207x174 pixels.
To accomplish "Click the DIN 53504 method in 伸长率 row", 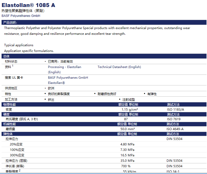I will [174, 166].
